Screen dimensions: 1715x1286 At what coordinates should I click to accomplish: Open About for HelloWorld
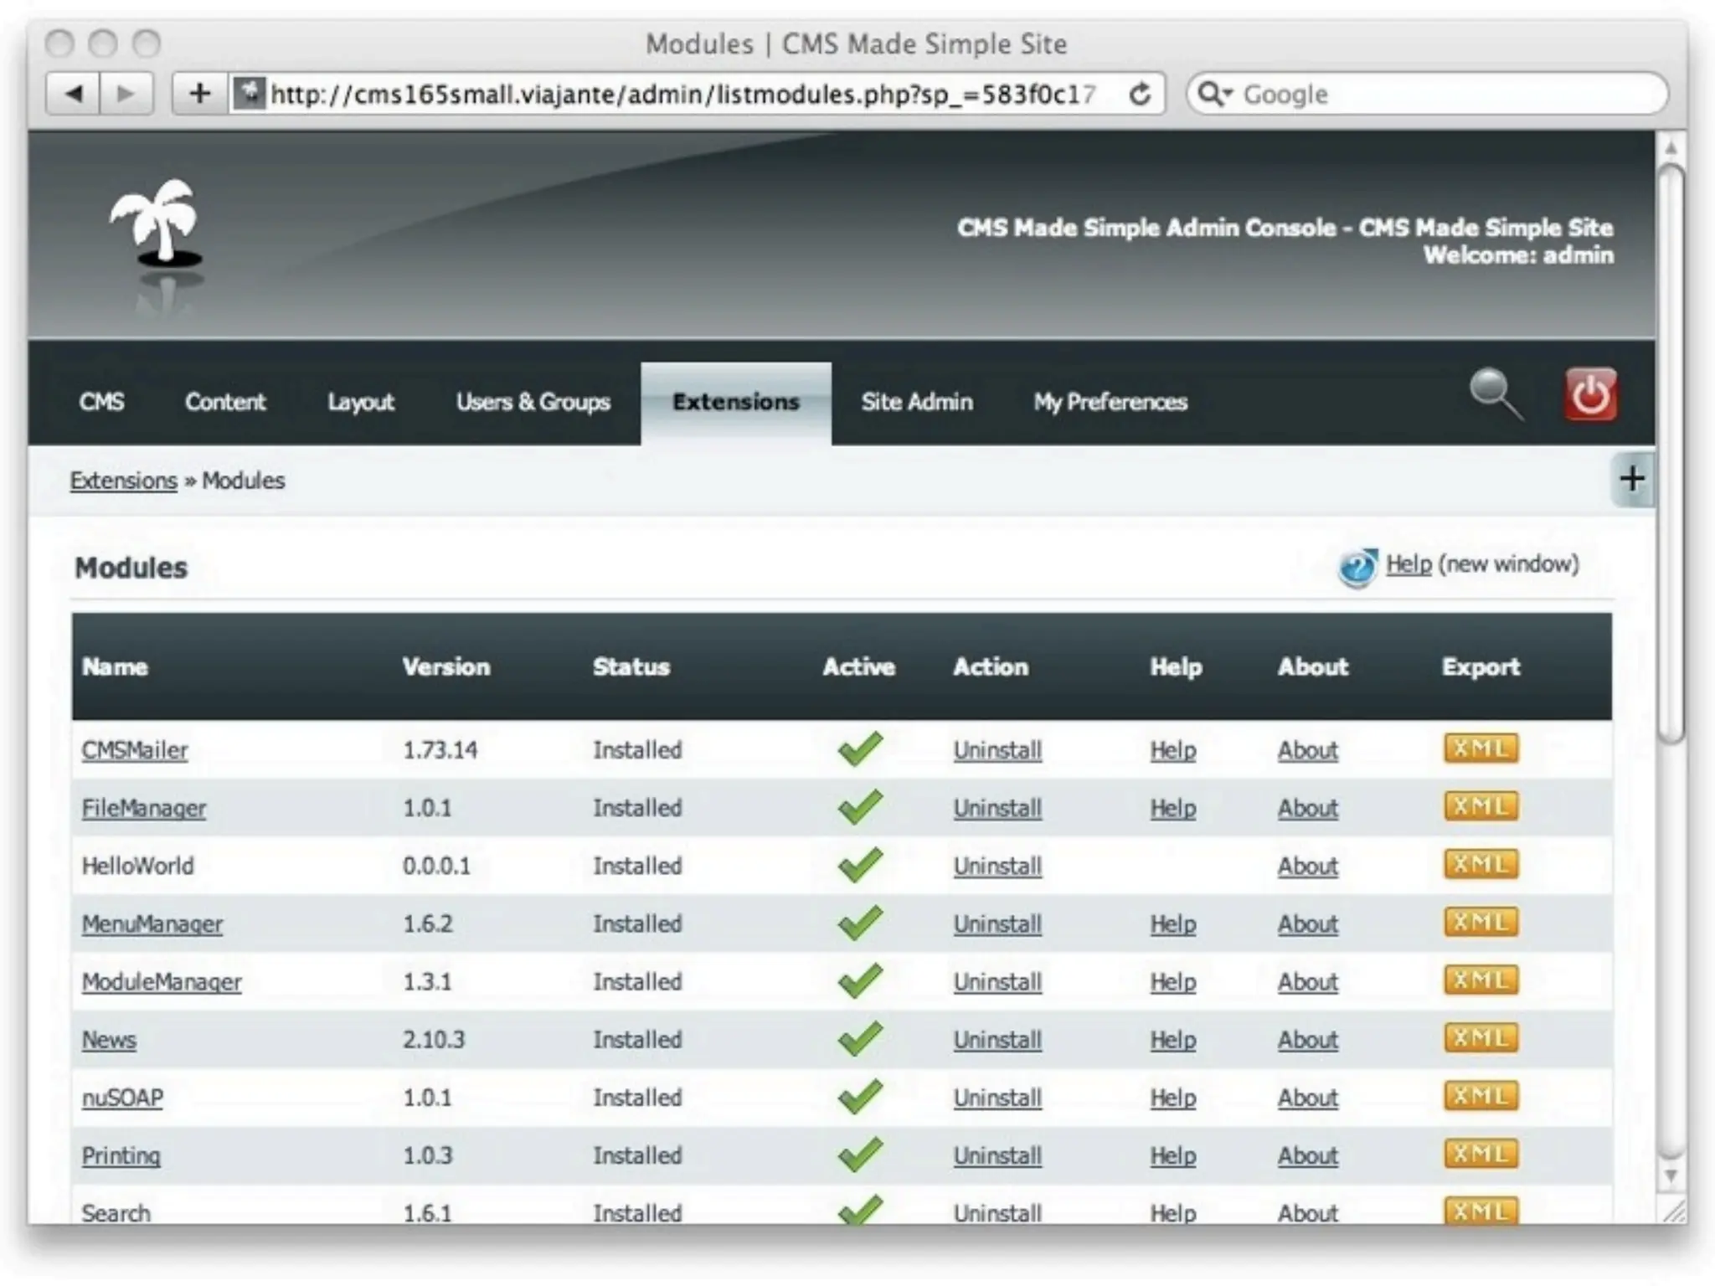click(1307, 866)
